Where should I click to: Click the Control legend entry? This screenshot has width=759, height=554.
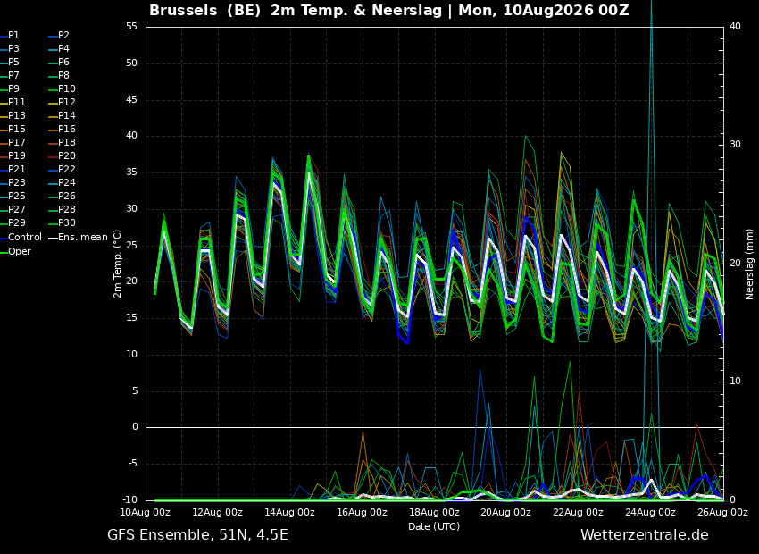click(x=21, y=238)
